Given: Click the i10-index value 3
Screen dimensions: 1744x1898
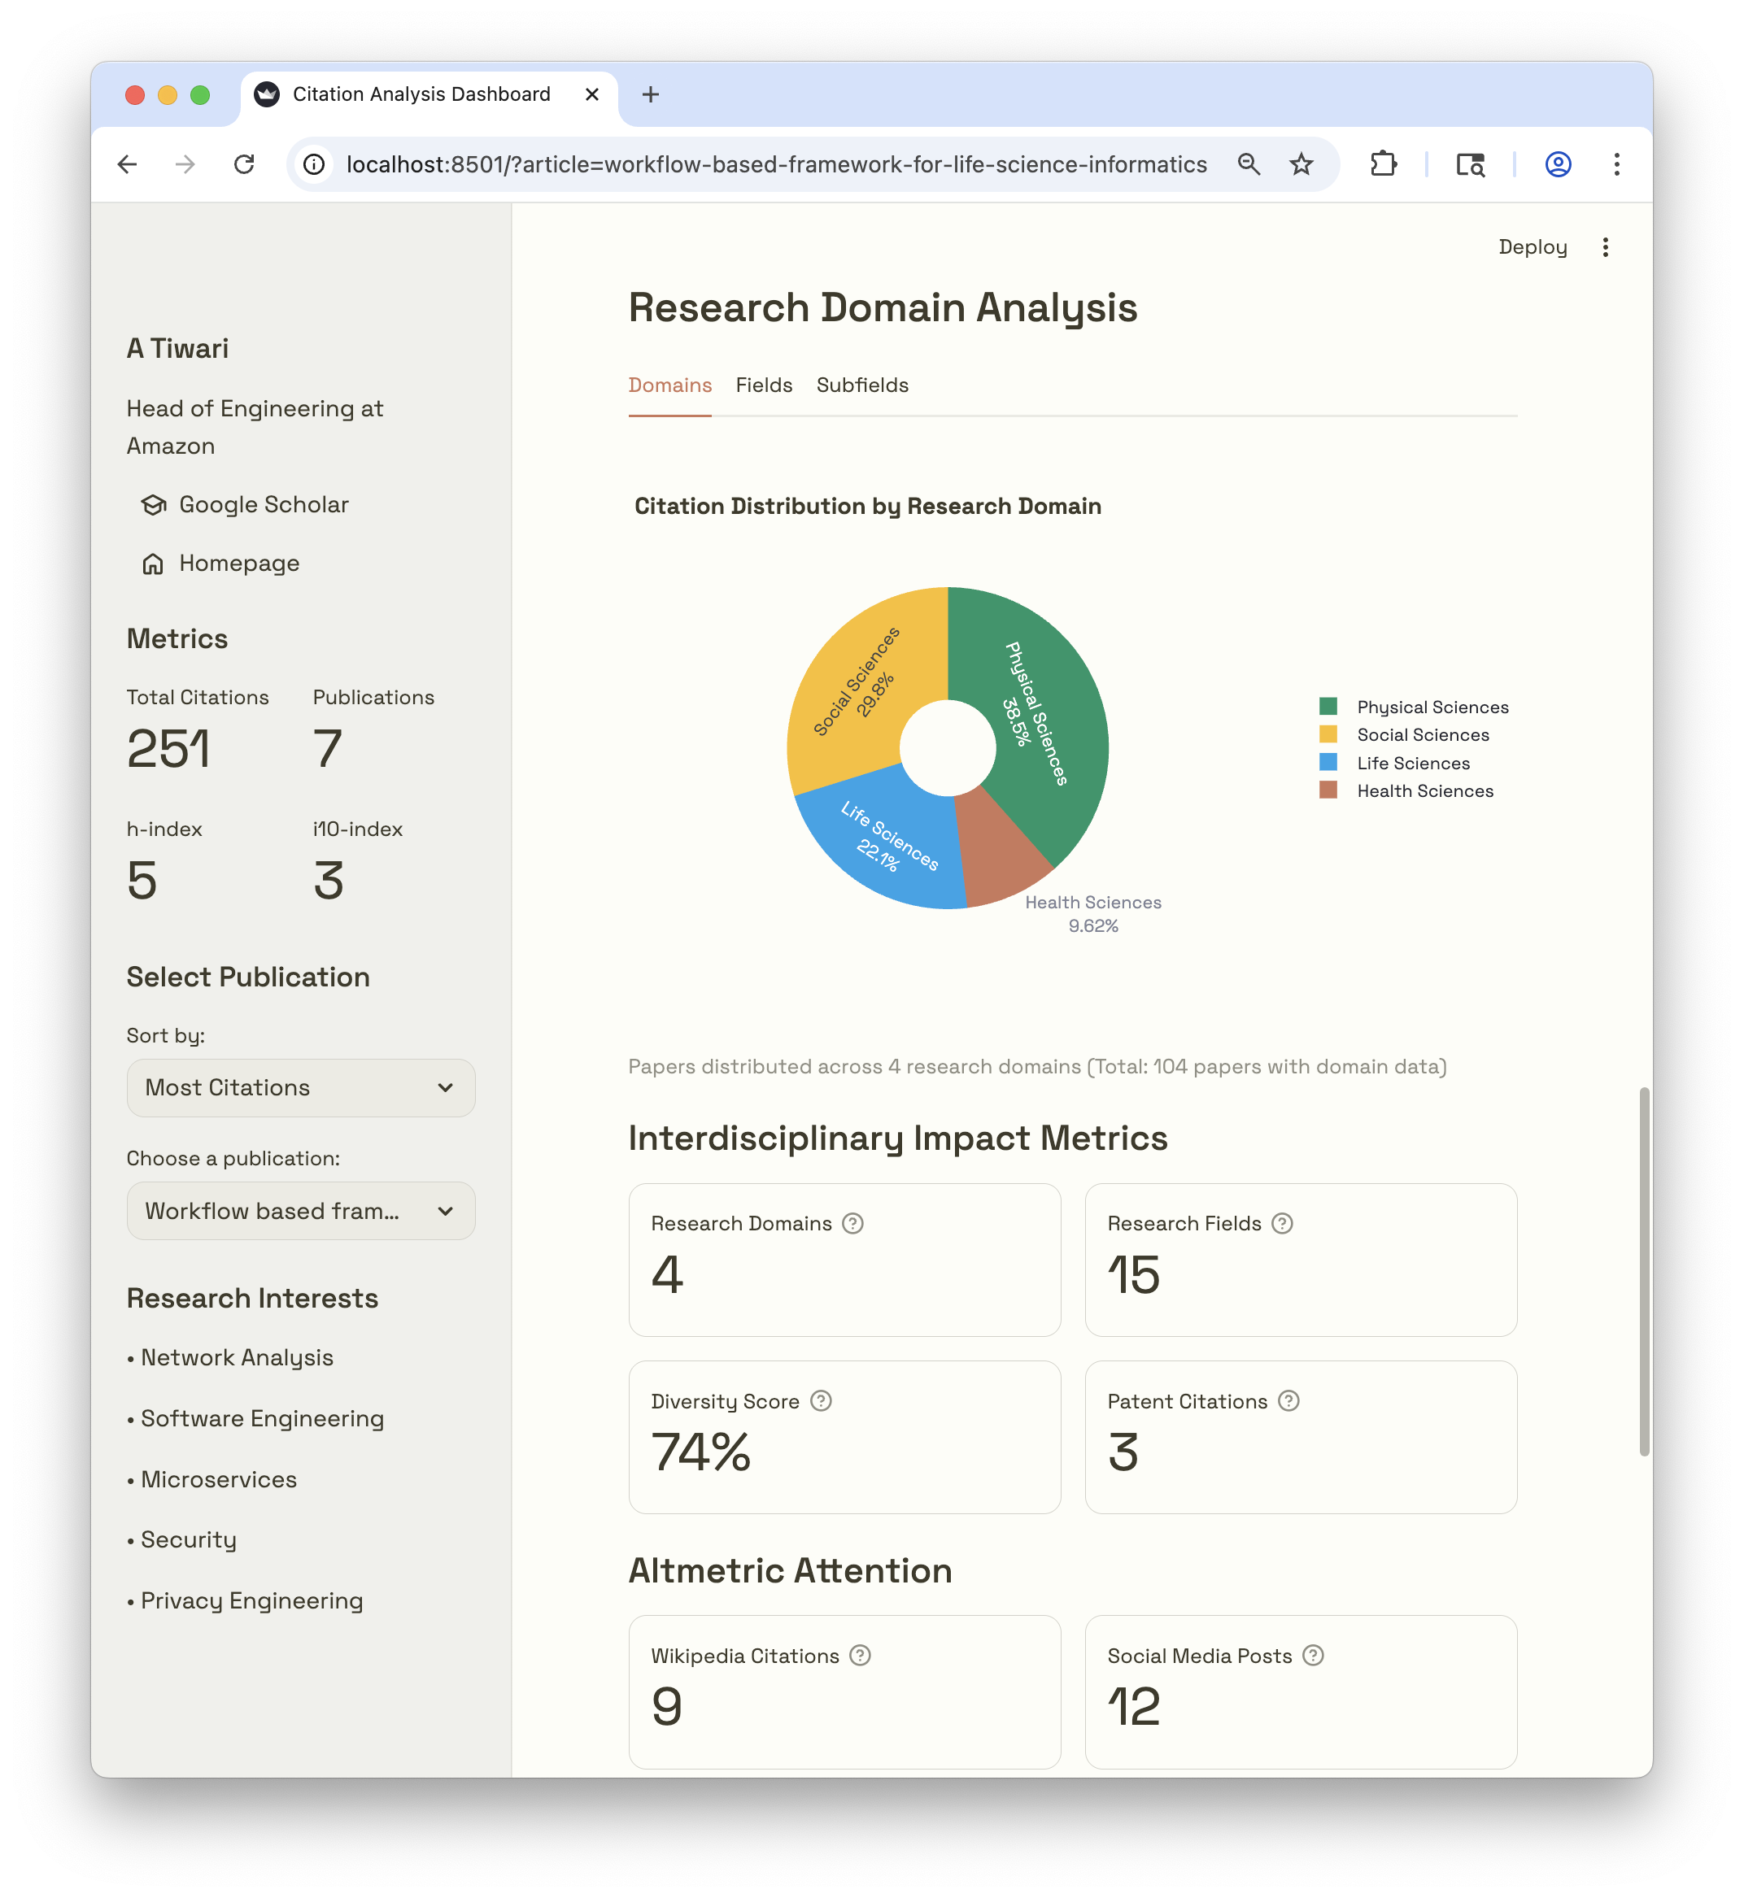Looking at the screenshot, I should 329,881.
